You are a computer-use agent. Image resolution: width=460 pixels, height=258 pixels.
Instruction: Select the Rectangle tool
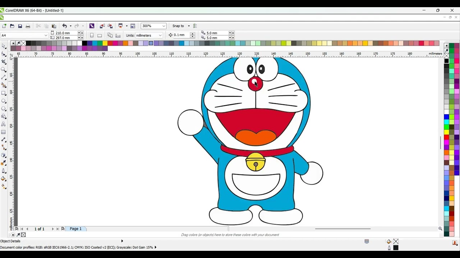(x=4, y=93)
